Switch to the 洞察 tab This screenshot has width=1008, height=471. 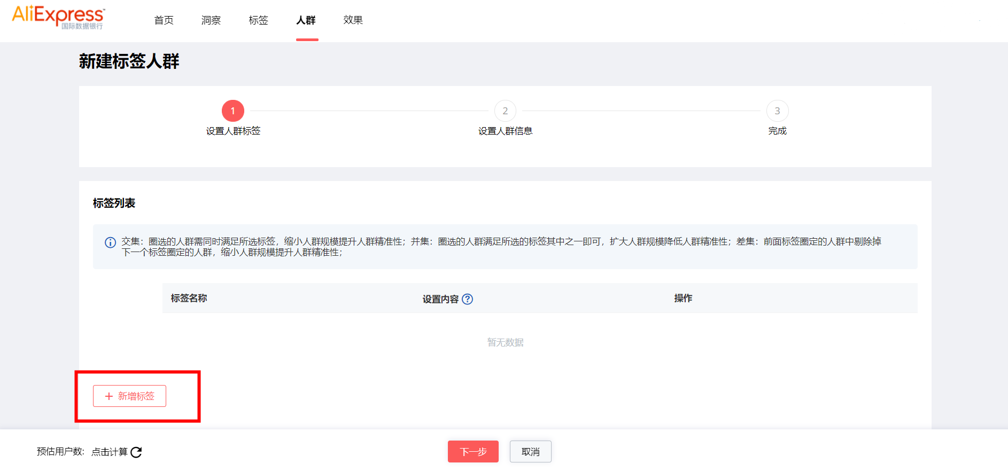coord(211,20)
